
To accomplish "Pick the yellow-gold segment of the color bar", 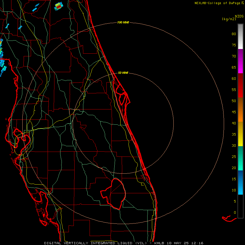I will click(240, 134).
